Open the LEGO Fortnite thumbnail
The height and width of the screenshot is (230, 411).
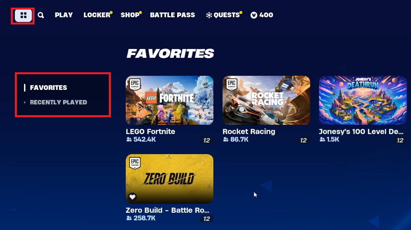pyautogui.click(x=170, y=100)
